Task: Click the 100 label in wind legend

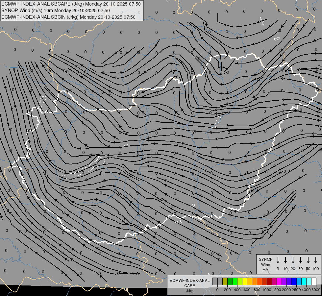Action: coord(316,269)
